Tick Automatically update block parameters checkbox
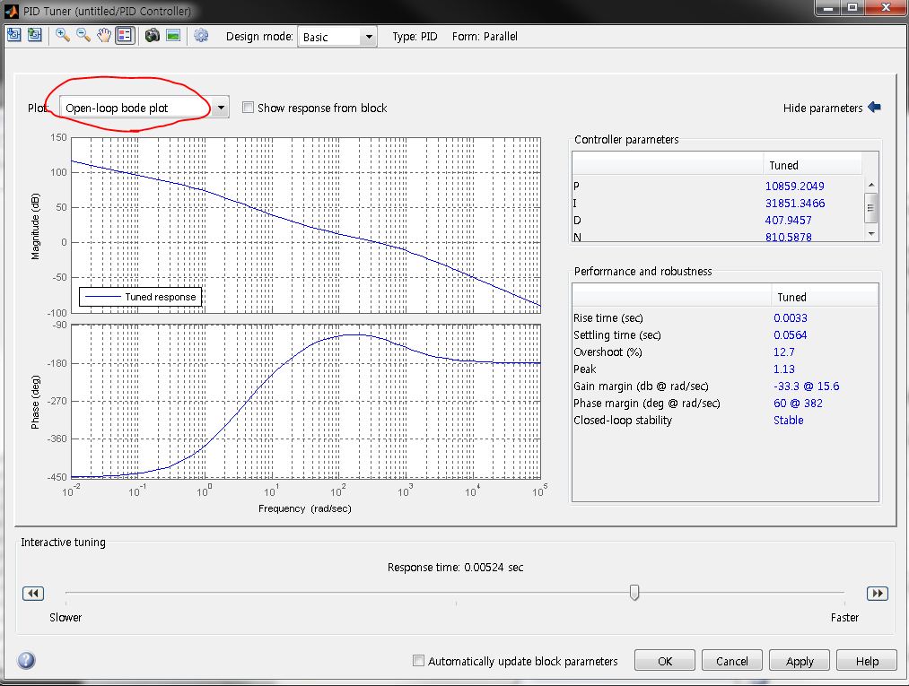Screen dimensions: 909x686 [x=418, y=661]
